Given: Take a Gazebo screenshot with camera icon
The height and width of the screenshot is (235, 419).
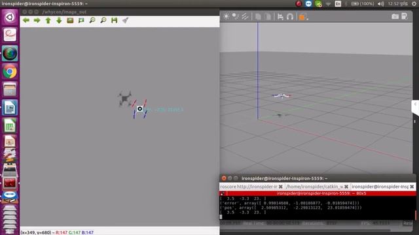Looking at the screenshot, I should click(x=395, y=16).
